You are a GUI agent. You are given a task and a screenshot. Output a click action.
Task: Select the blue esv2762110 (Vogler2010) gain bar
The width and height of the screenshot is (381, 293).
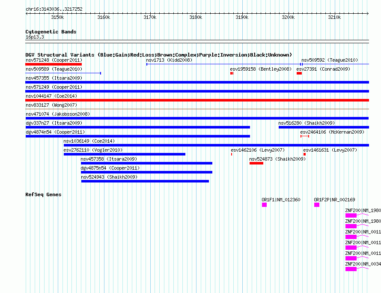(x=125, y=154)
